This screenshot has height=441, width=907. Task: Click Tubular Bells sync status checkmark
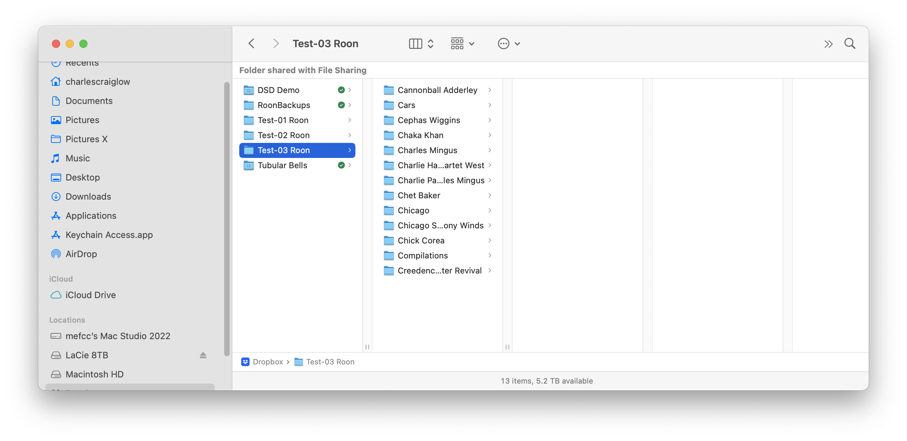click(341, 165)
